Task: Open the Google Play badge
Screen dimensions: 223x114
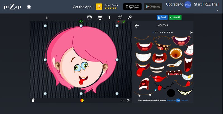Action: (x=153, y=7)
